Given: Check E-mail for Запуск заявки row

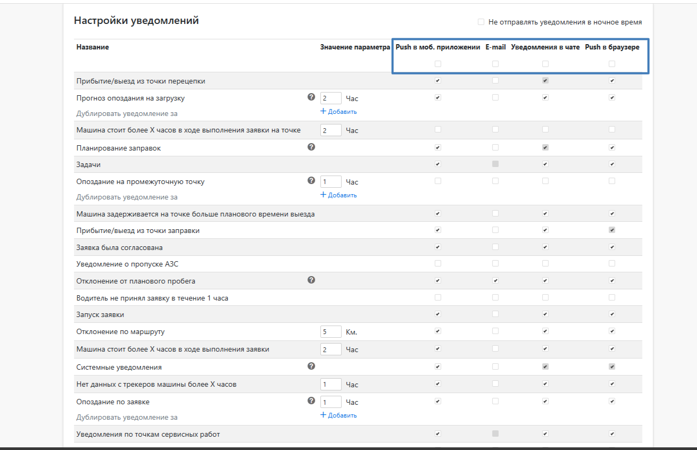Looking at the screenshot, I should (495, 314).
